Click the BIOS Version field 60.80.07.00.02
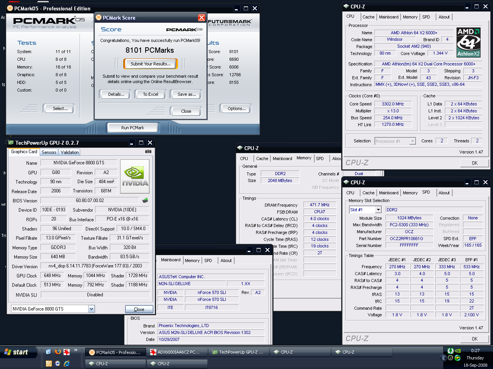 click(90, 200)
